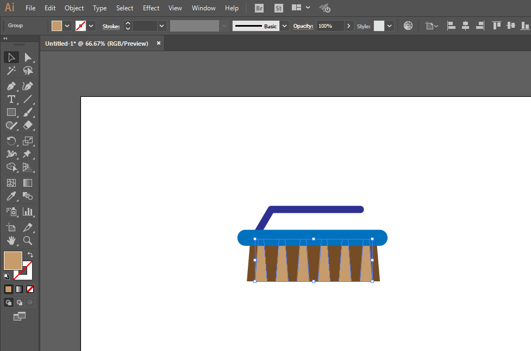This screenshot has width=531, height=351.
Task: Select the Zoom tool
Action: click(28, 240)
